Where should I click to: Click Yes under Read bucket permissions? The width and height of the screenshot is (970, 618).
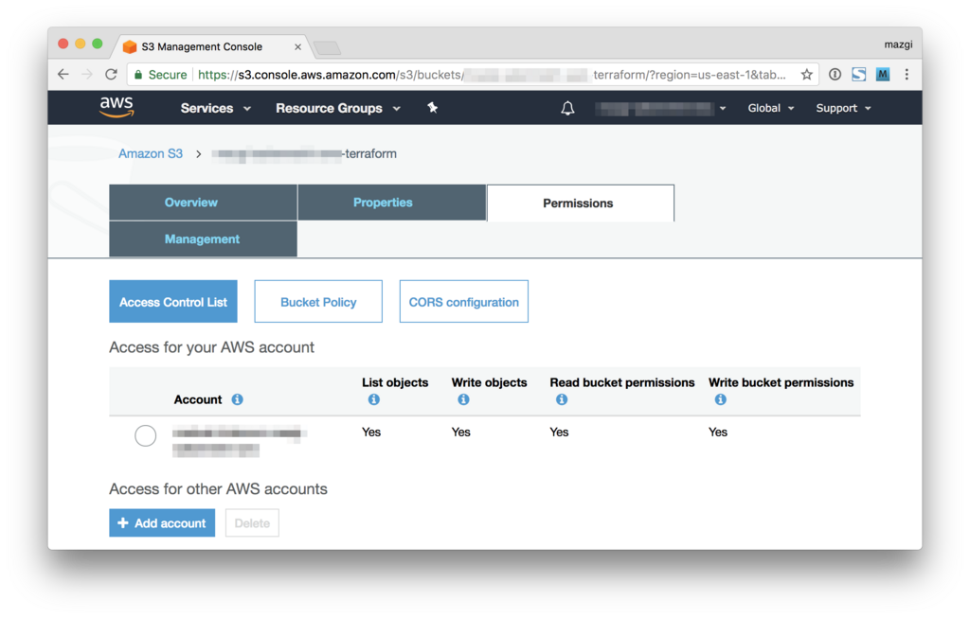point(559,432)
